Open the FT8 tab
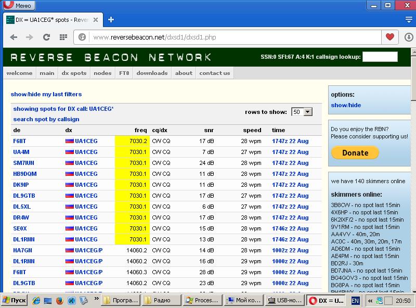This screenshot has height=308, width=416. pos(124,73)
